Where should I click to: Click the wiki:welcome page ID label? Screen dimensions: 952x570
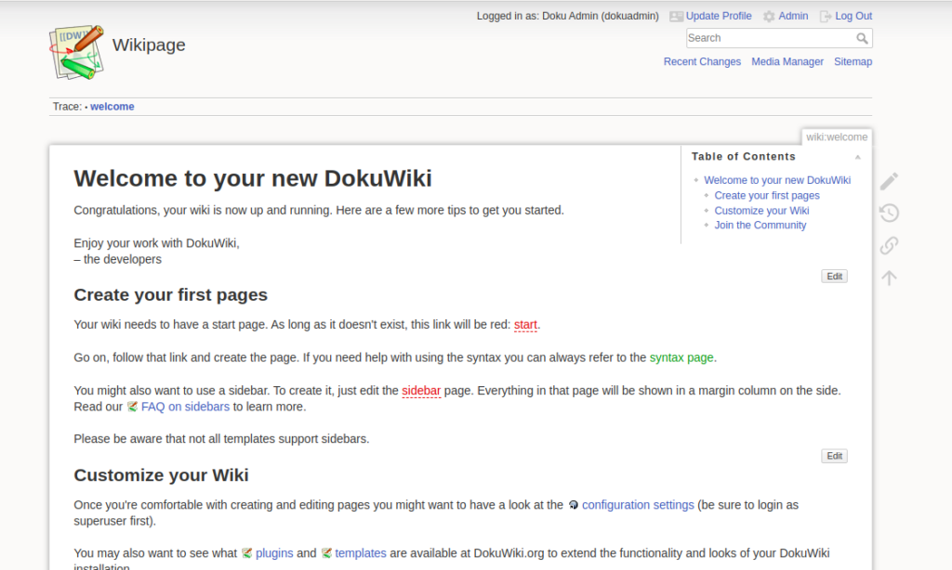coord(837,137)
